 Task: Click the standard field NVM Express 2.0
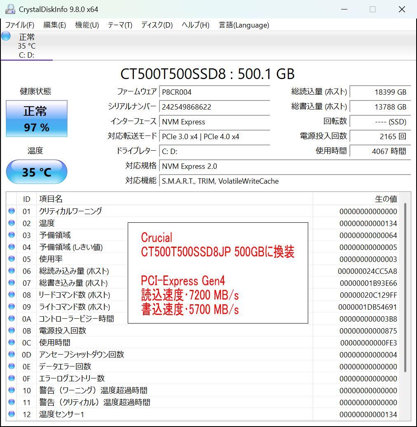click(x=285, y=166)
